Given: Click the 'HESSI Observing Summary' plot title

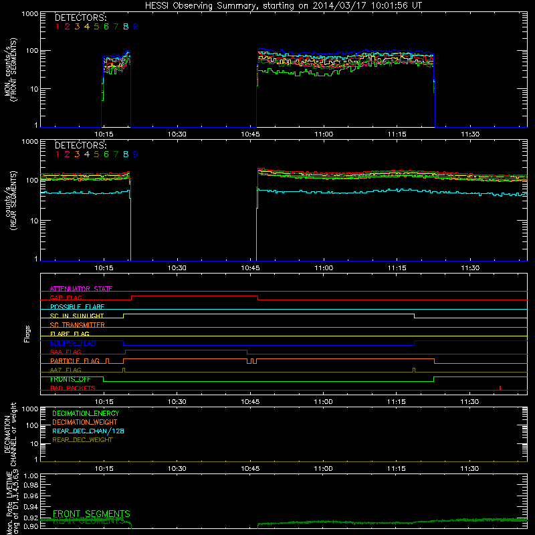Looking at the screenshot, I should (284, 6).
